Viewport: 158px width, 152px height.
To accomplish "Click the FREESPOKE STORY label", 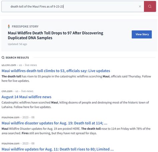I will (25, 26).
